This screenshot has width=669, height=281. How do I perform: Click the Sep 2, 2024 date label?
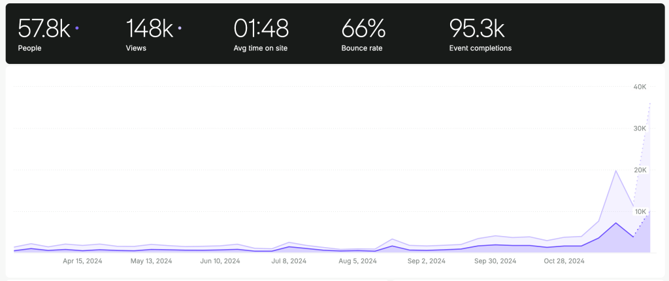427,261
